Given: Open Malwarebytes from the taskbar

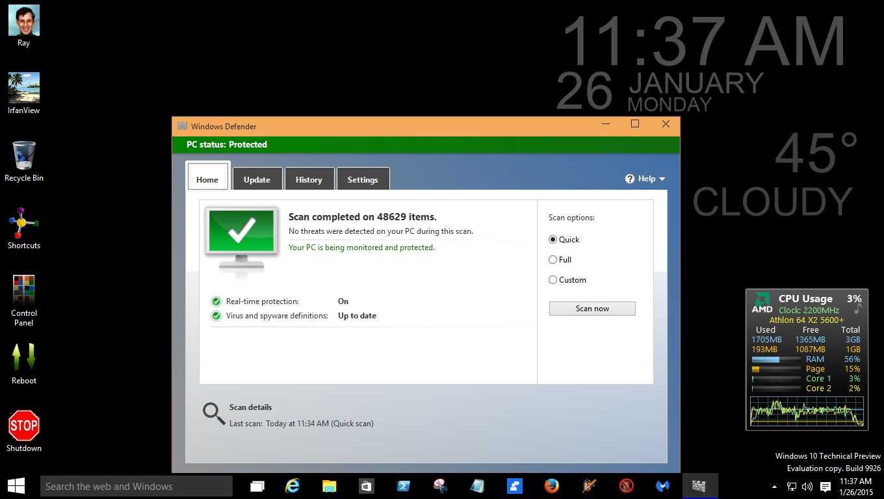Looking at the screenshot, I should [663, 486].
